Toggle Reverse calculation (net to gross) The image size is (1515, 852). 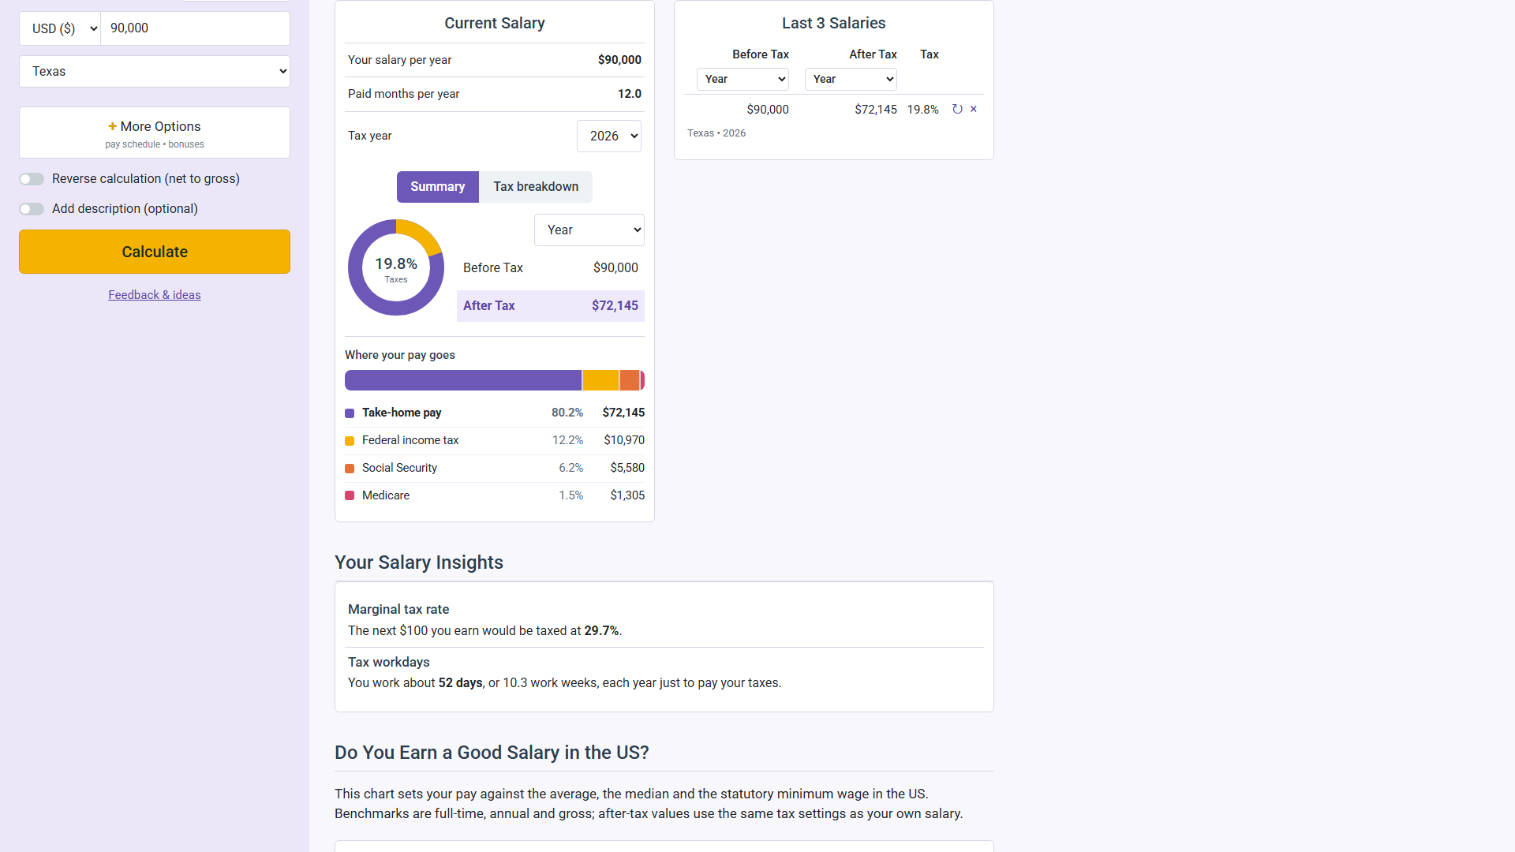tap(32, 179)
